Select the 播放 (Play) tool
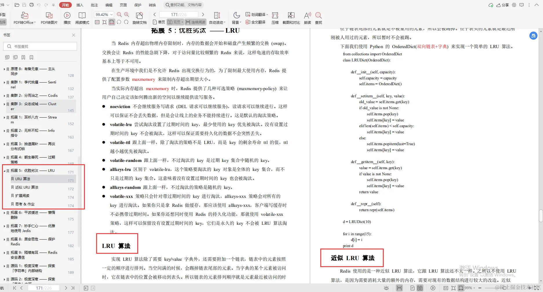The image size is (543, 292). [x=67, y=17]
